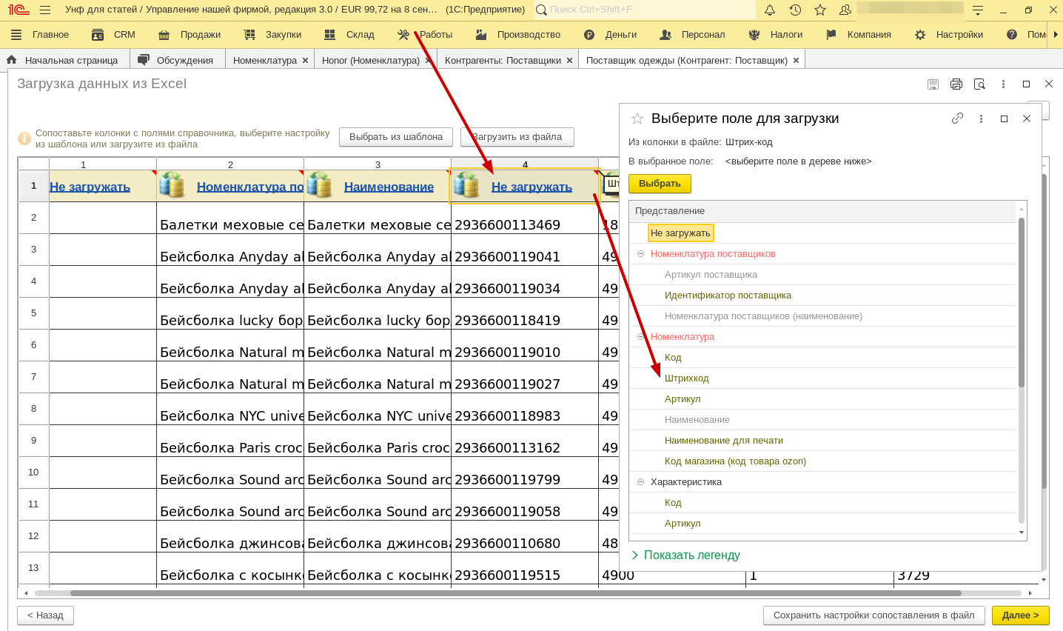Click the Далее > button
This screenshot has width=1063, height=631.
click(x=1020, y=615)
